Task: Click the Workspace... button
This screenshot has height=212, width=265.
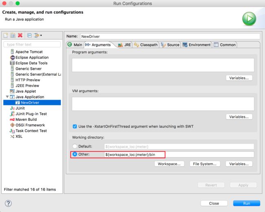Action: point(169,164)
